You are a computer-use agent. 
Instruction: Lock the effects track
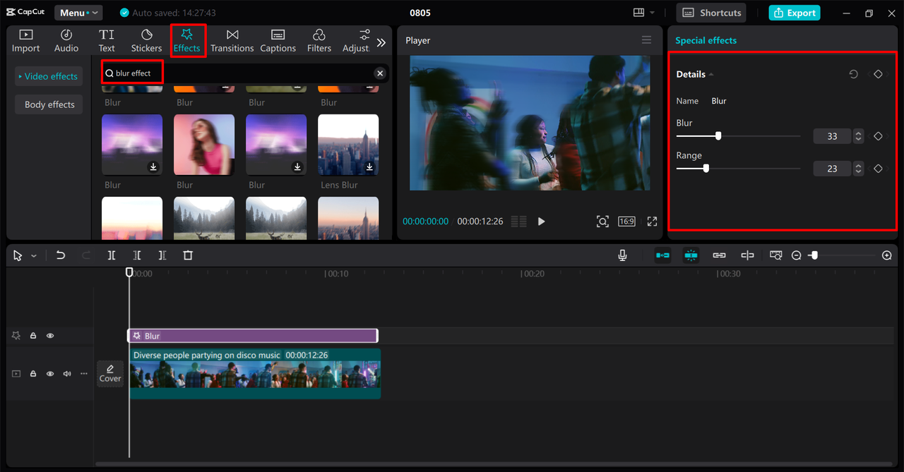coord(33,336)
